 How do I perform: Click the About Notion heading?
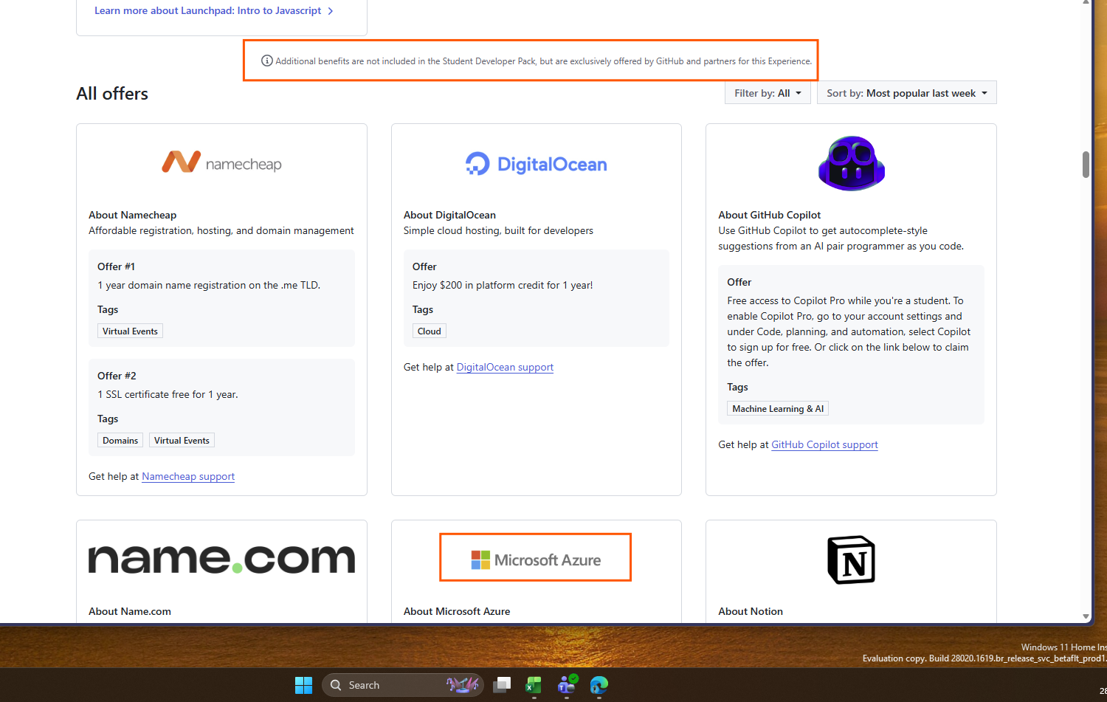[751, 611]
